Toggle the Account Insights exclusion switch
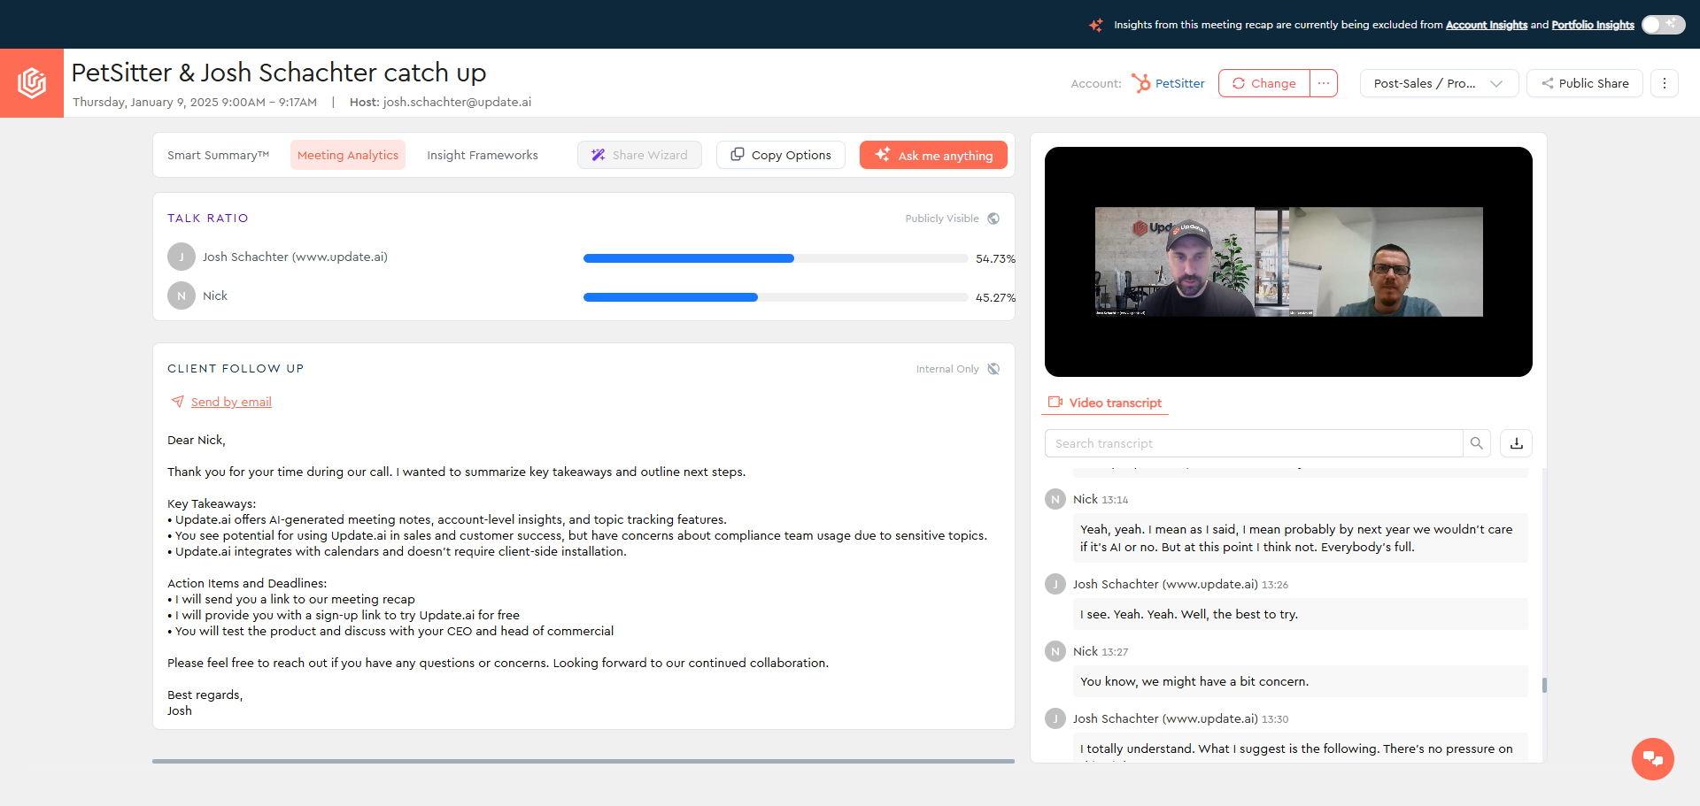Screen dimensions: 1700x806 [x=1663, y=25]
